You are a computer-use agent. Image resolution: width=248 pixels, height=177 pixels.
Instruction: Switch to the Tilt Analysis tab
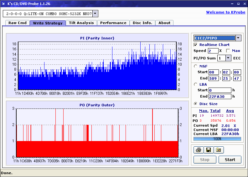pyautogui.click(x=81, y=23)
